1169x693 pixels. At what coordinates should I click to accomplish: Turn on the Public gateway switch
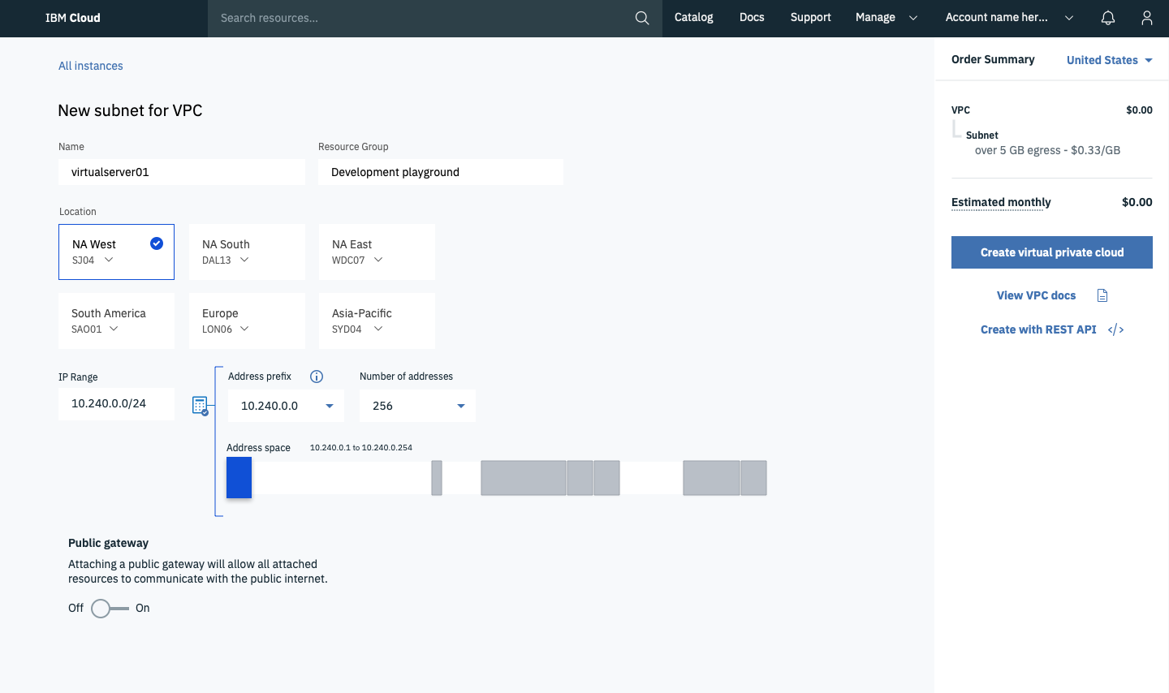101,608
